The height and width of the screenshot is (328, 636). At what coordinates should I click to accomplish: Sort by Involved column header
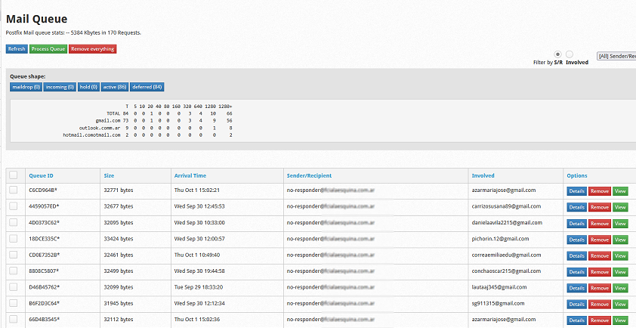click(x=483, y=176)
